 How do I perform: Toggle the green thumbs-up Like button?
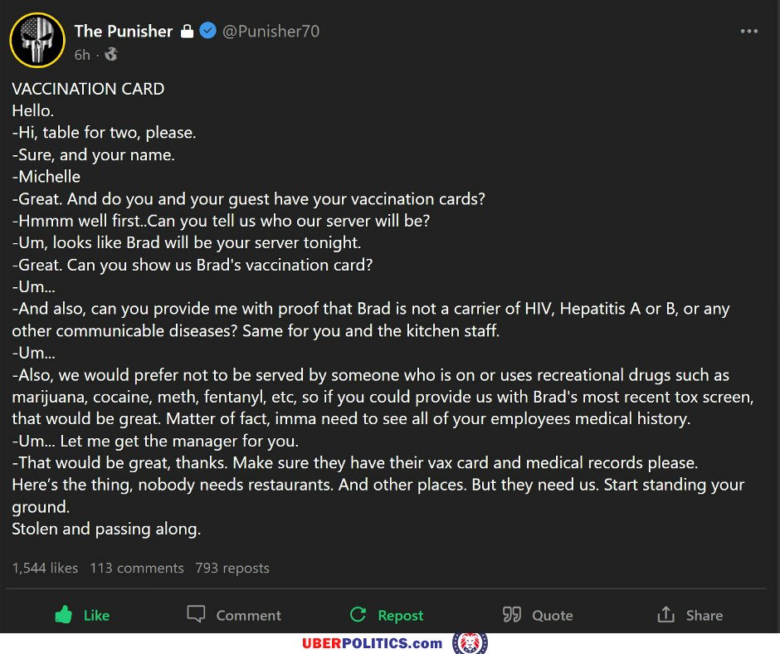82,615
